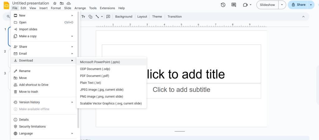The height and width of the screenshot is (140, 319).
Task: Click the add comment toolbar icon
Action: [x=108, y=17]
